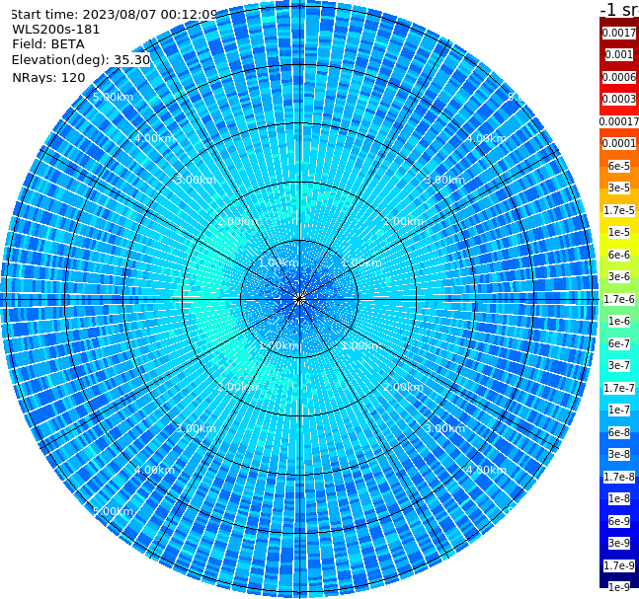Screen dimensions: 639x599
Task: Click the 1e-6 colorbar label
Action: coord(619,321)
